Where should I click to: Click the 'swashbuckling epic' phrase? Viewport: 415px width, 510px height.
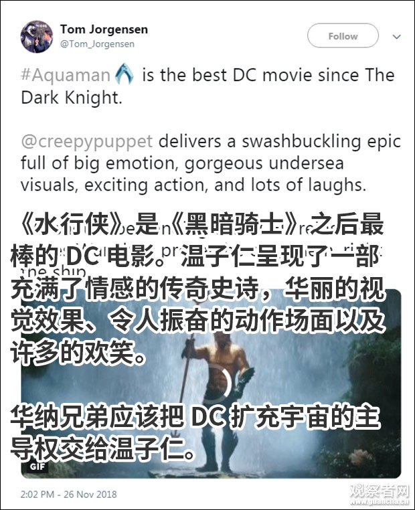(321, 142)
